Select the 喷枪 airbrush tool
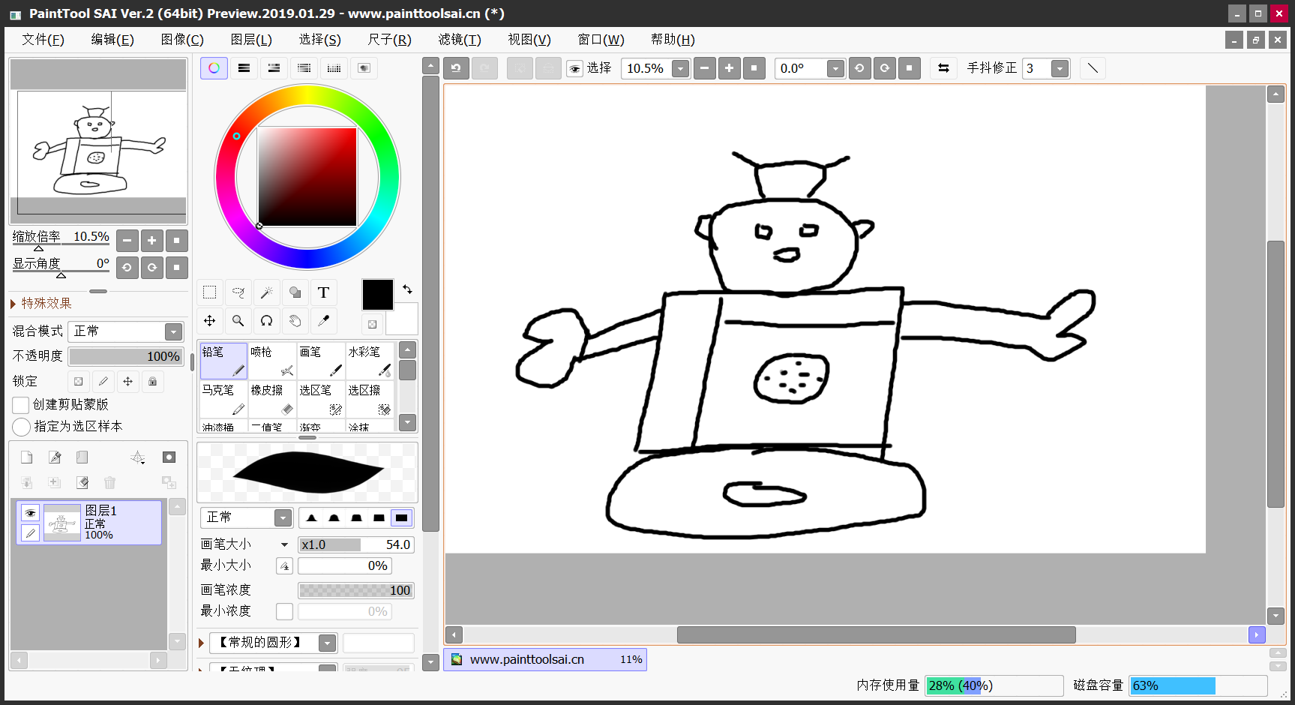1295x705 pixels. click(272, 361)
